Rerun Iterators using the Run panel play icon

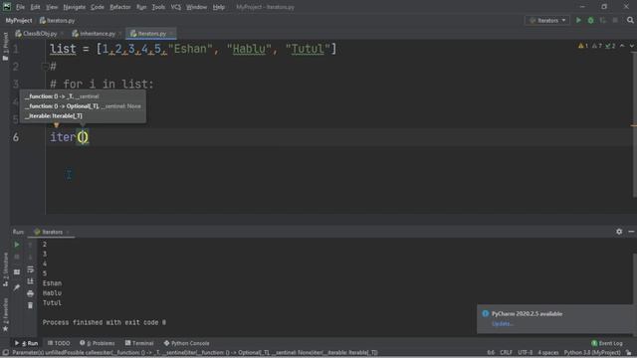[17, 245]
